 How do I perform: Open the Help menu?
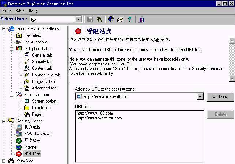pos(33,11)
